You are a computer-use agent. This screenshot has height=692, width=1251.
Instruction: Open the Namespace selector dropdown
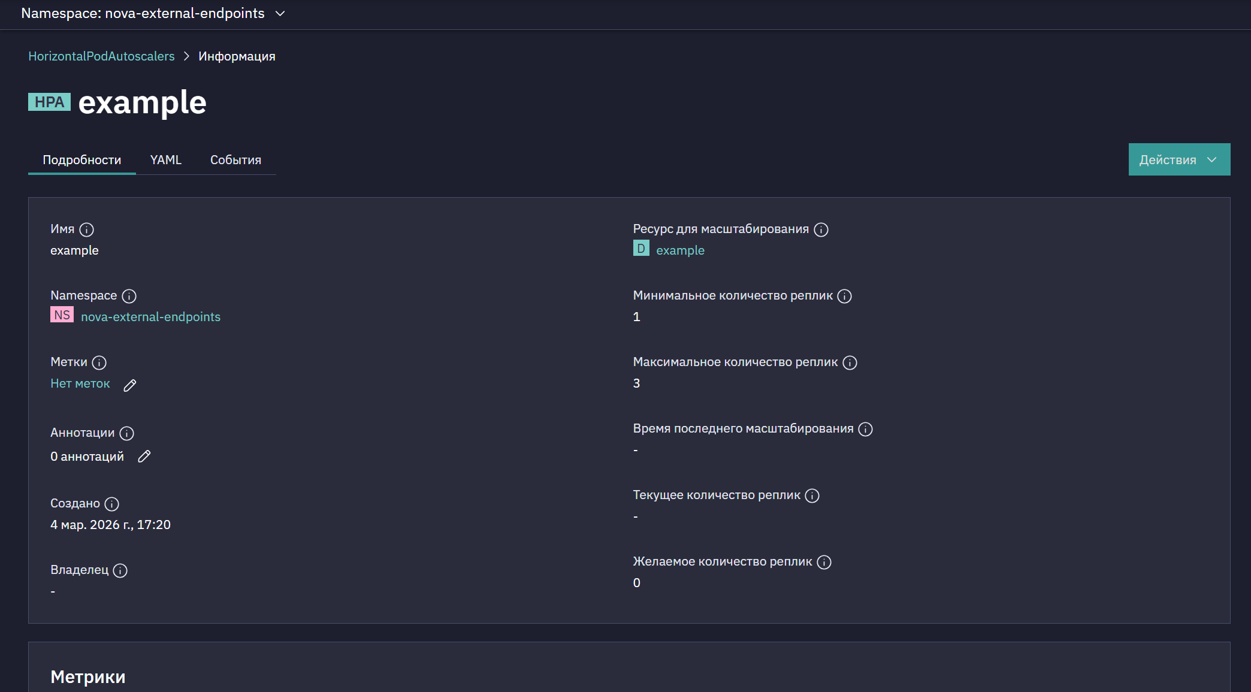153,13
